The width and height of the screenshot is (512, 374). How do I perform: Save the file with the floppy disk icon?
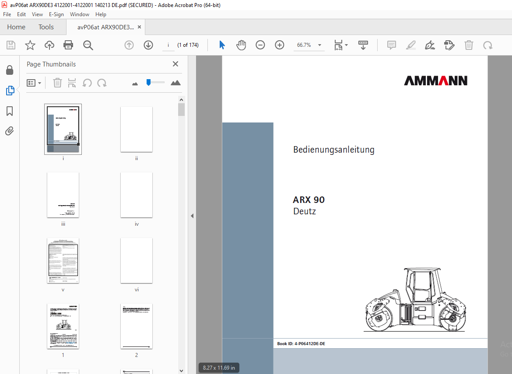11,45
